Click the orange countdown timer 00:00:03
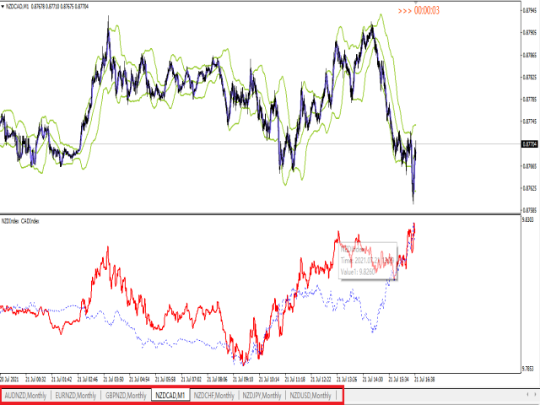Screen dimensions: 540x405 pyautogui.click(x=427, y=11)
